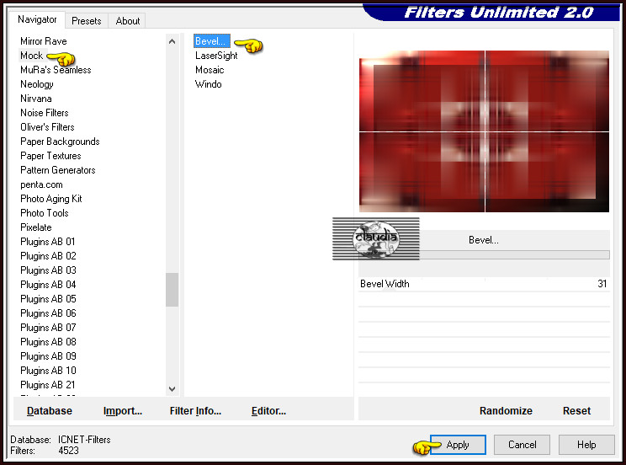The image size is (626, 465).
Task: Open Filter Info...
Action: [x=195, y=411]
